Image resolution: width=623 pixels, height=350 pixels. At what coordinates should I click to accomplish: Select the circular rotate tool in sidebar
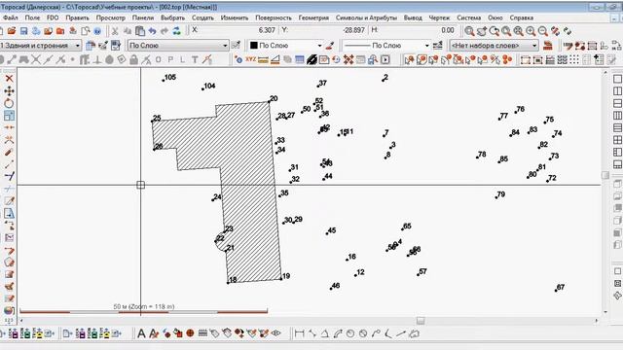click(9, 103)
